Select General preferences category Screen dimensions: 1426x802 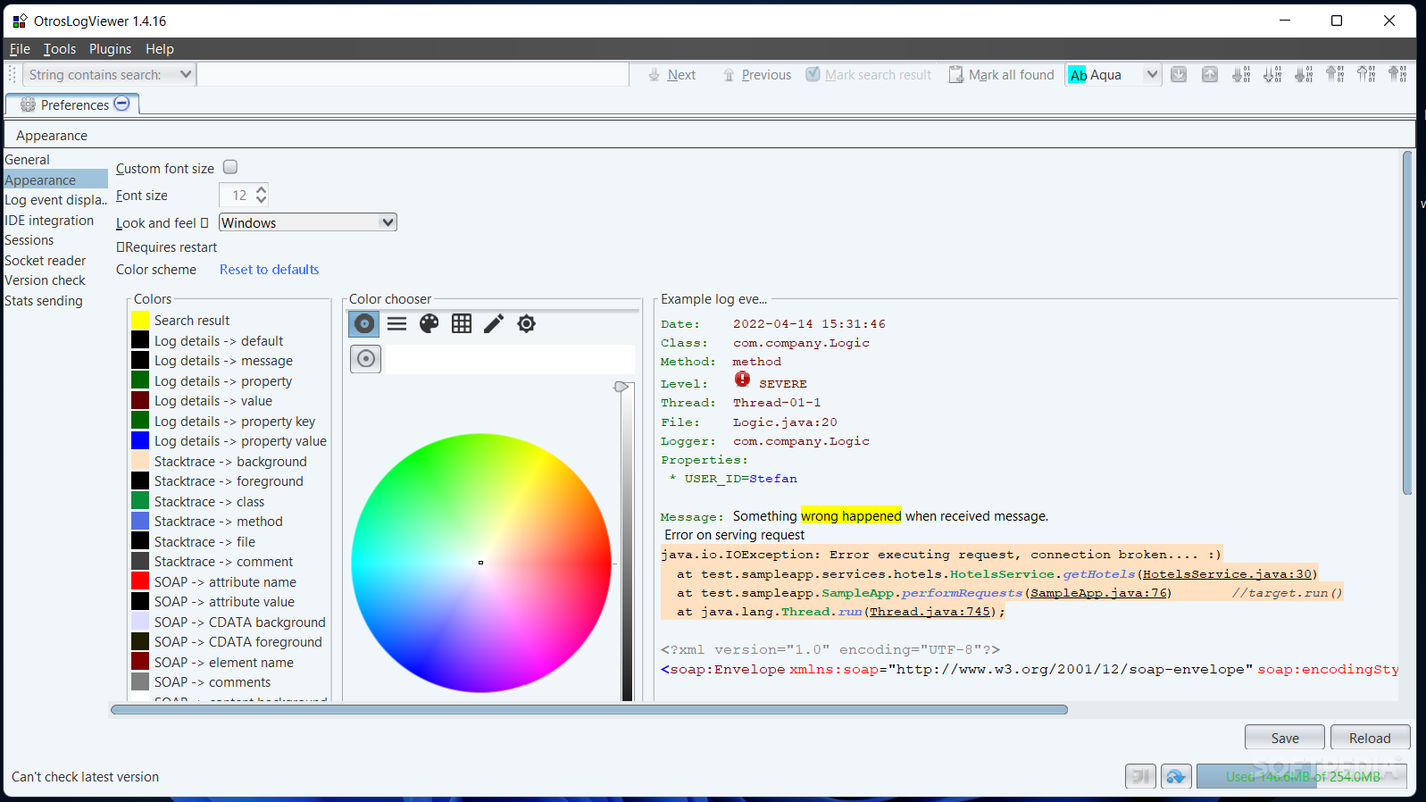click(55, 160)
